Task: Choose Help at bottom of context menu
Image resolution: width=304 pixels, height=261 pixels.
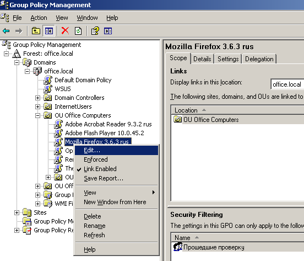Action: coord(117,249)
